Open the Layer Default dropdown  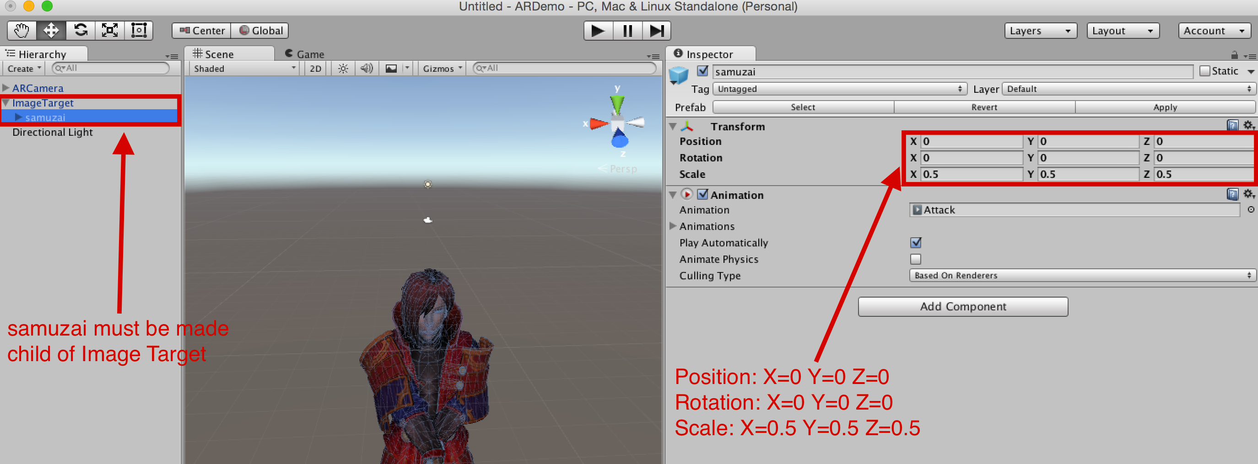(x=1128, y=89)
